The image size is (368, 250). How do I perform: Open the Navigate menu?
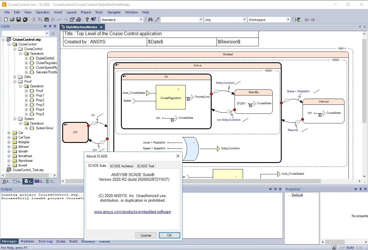[x=114, y=12]
